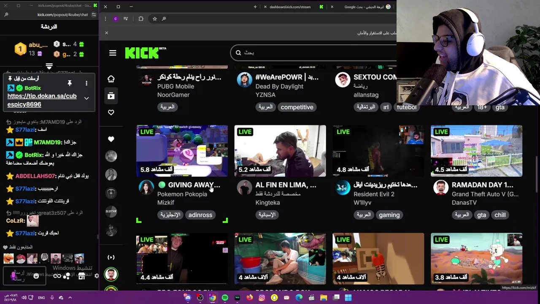Switch to the Google search tab

click(365, 7)
